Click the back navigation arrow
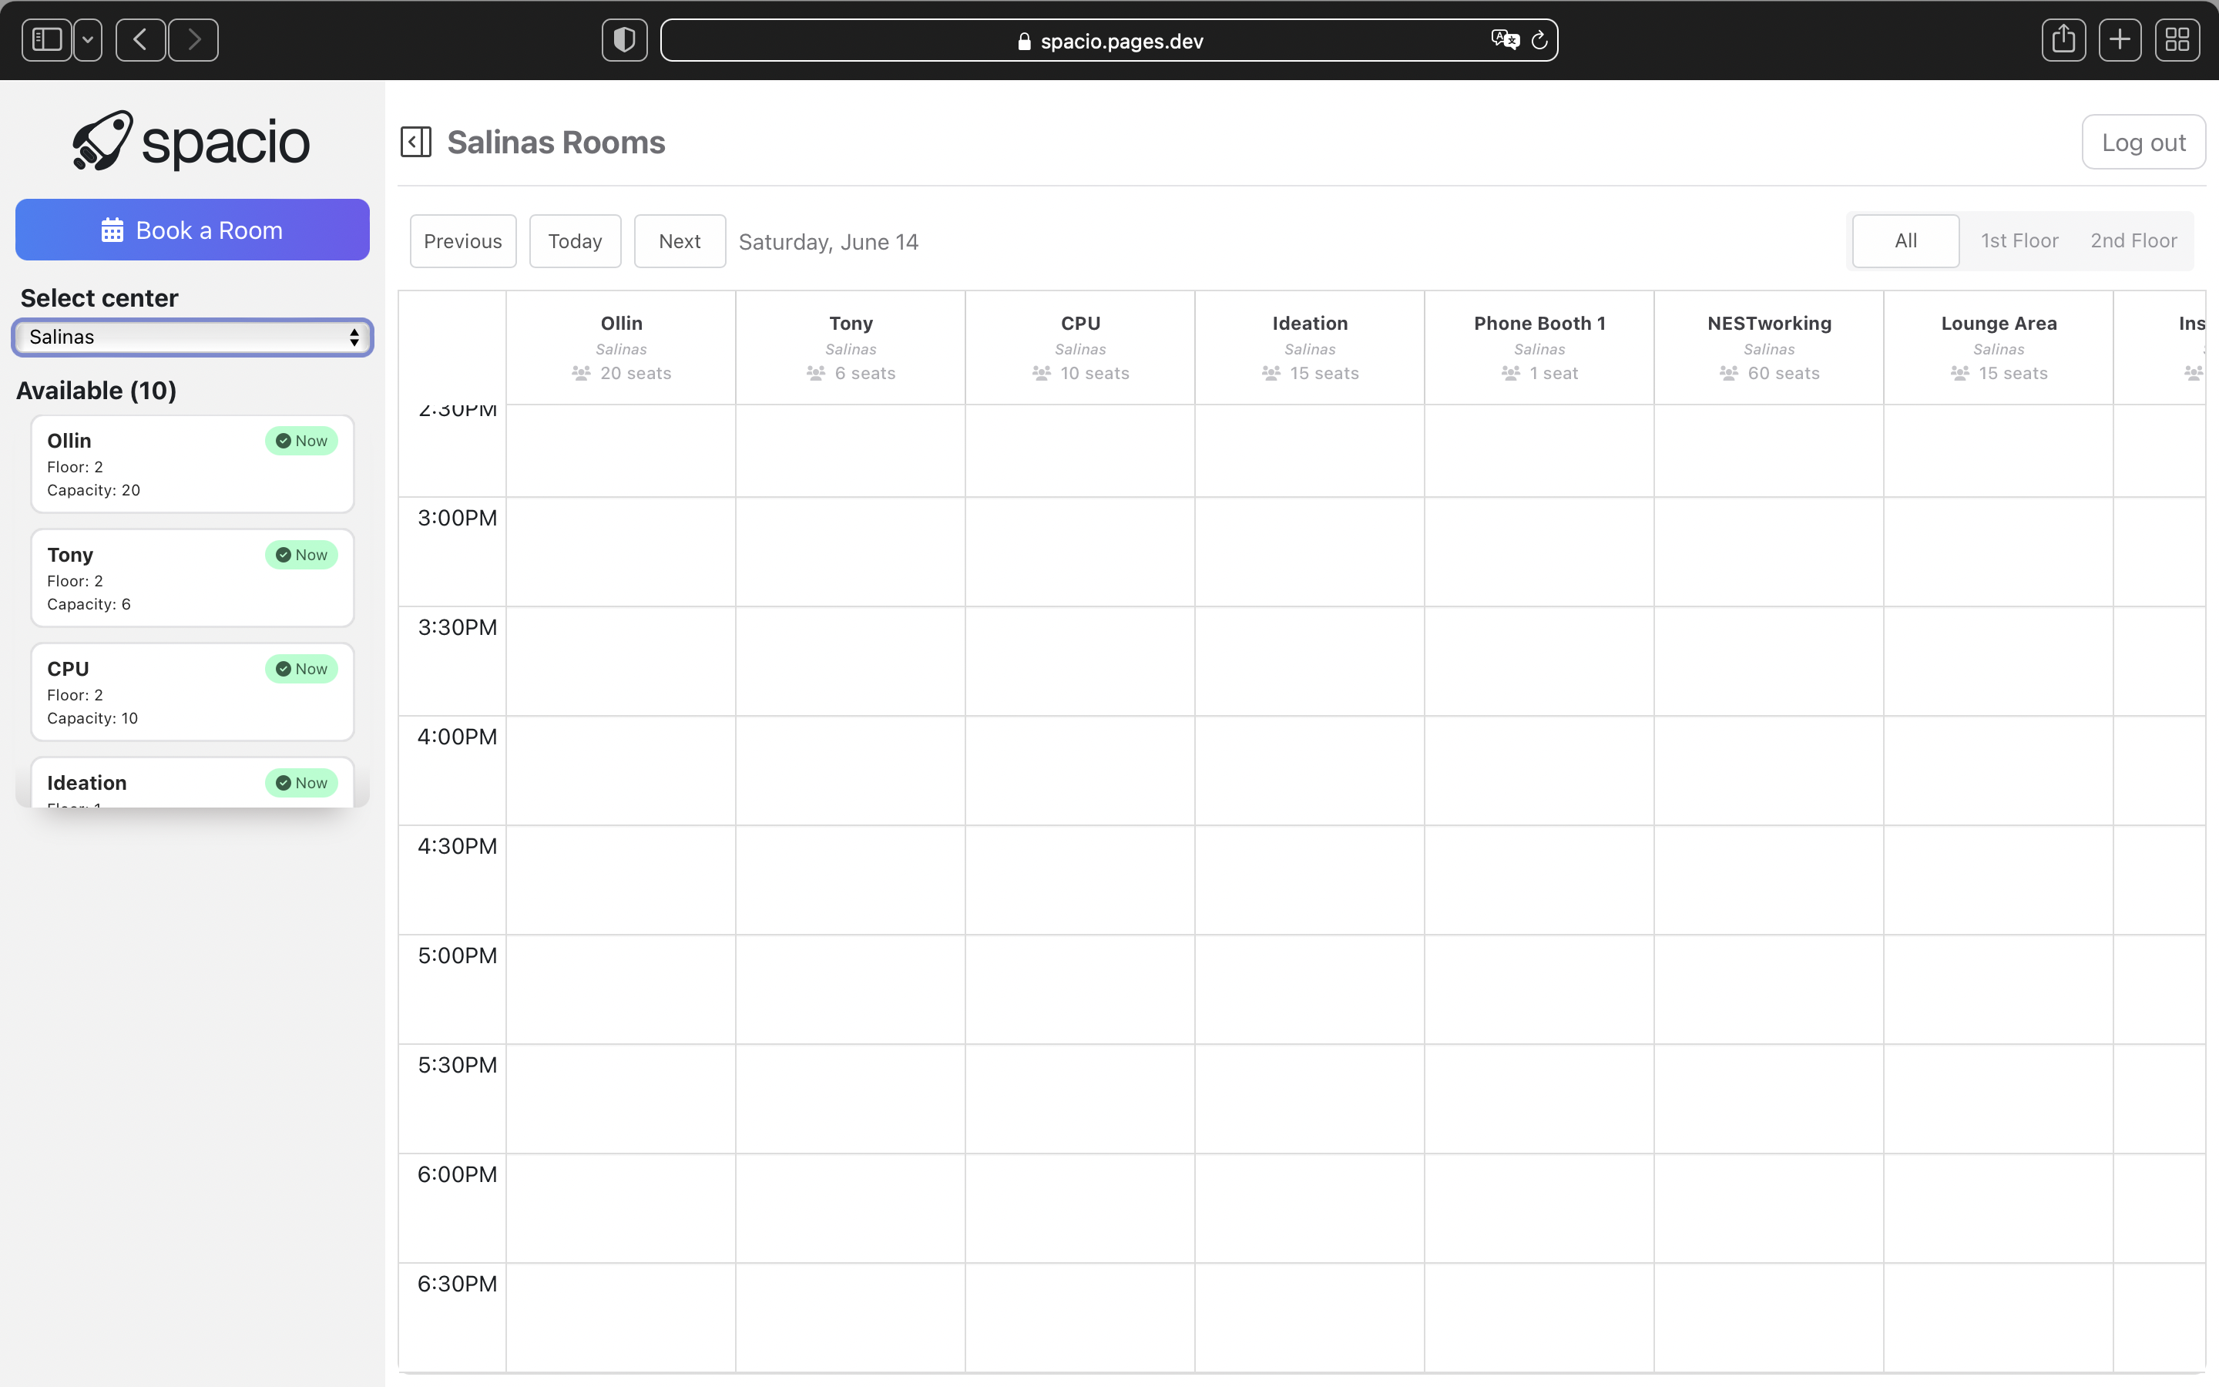 139,39
